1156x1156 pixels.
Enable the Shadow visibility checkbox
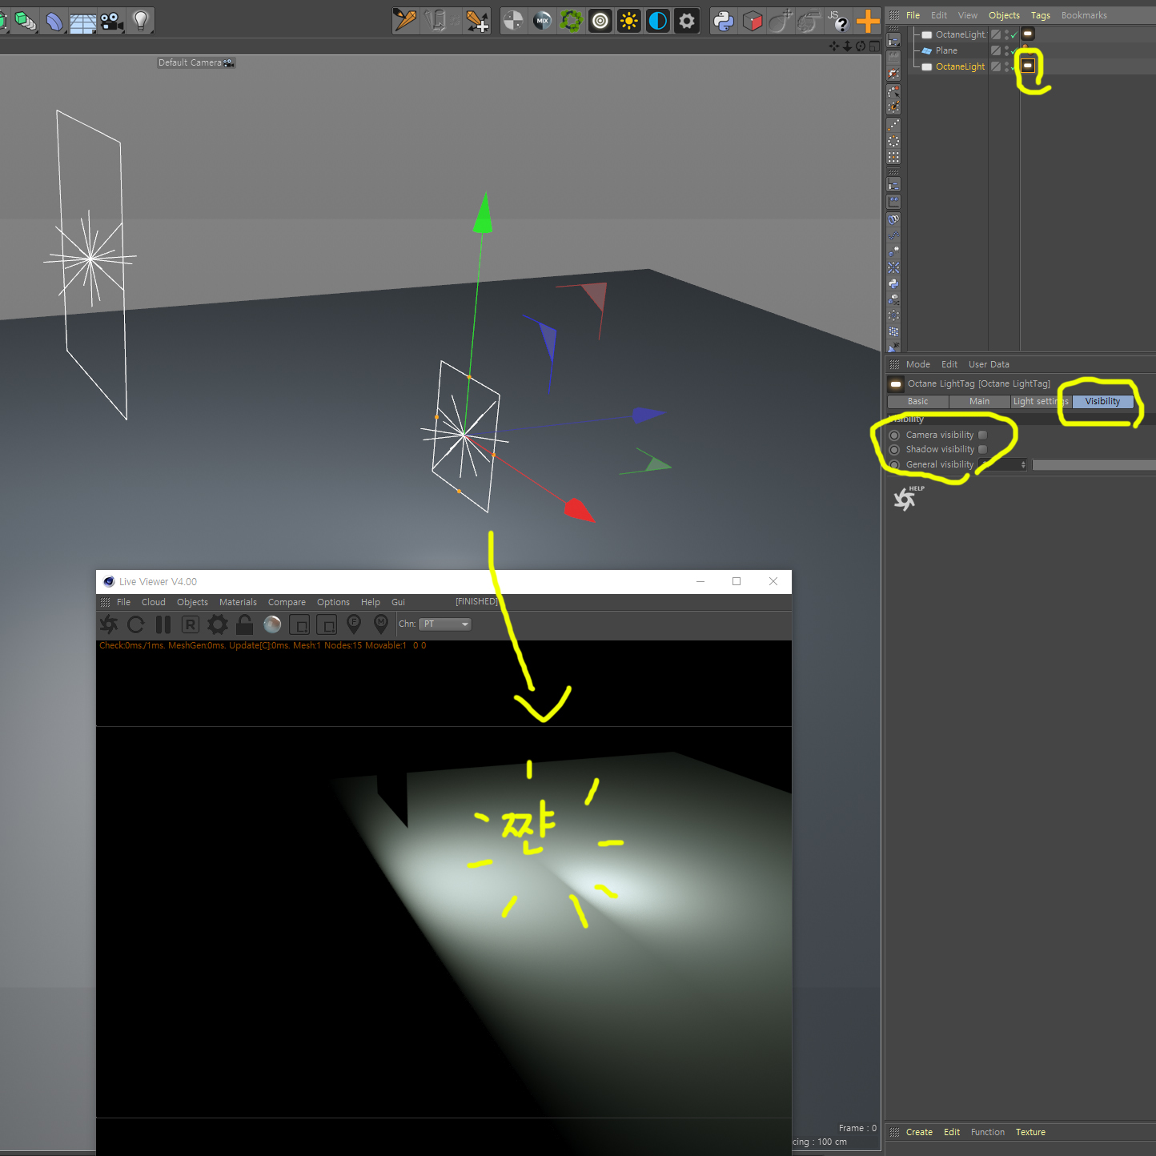[x=982, y=450]
